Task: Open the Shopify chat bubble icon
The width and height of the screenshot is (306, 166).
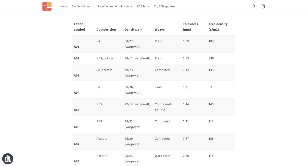Action: 8,159
